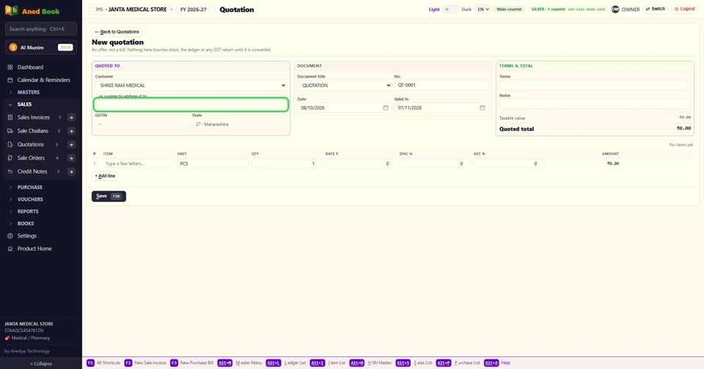The width and height of the screenshot is (704, 369).
Task: Open Settings in the sidebar
Action: [27, 236]
